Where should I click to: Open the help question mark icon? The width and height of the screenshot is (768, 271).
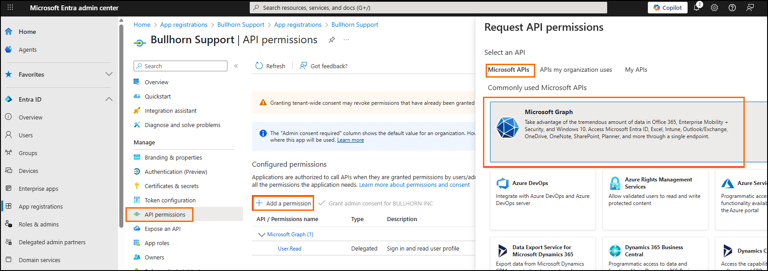coord(732,8)
